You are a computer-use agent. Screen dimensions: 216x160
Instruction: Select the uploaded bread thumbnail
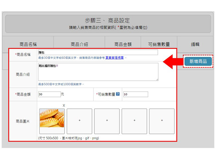tap(52, 121)
